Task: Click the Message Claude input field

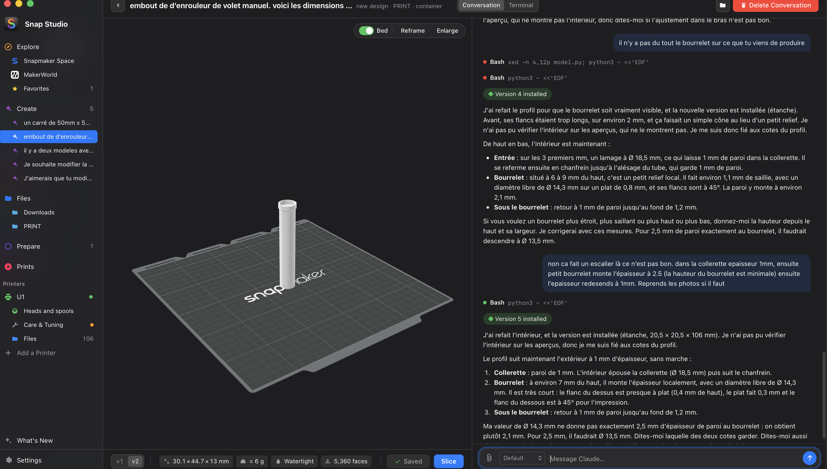Action: [674, 458]
